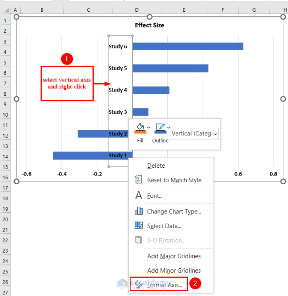Click the Study 3 axis label
Screen dimensions: 288x296
[x=118, y=112]
